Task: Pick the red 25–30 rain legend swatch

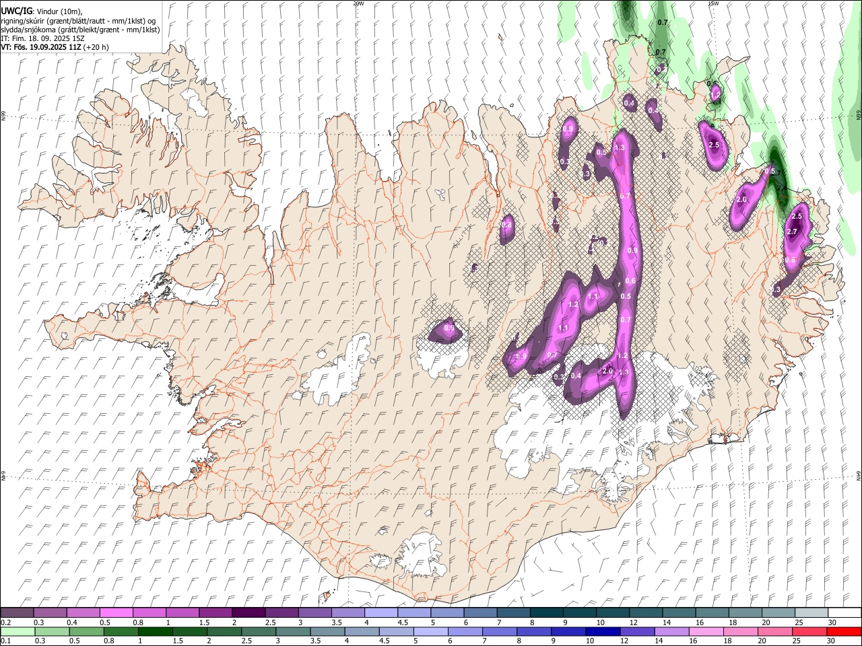Action: tap(809, 632)
